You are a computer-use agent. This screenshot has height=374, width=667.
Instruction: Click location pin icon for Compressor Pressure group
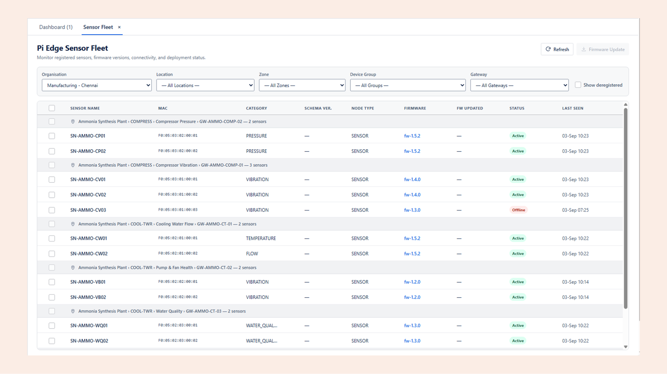coord(73,122)
